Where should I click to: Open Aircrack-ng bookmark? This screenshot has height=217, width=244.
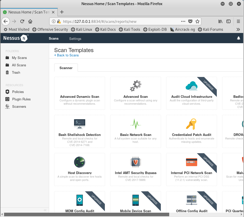point(182,29)
